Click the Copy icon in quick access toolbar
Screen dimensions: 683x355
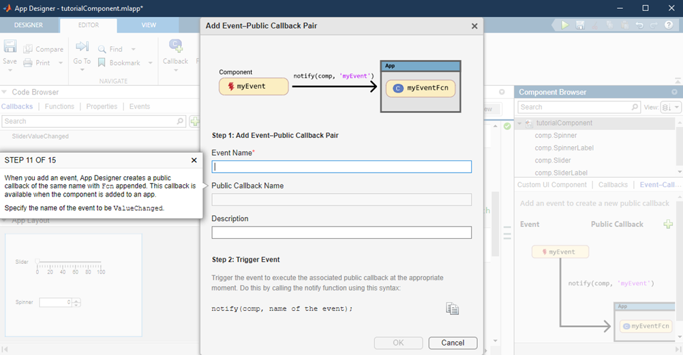[610, 25]
